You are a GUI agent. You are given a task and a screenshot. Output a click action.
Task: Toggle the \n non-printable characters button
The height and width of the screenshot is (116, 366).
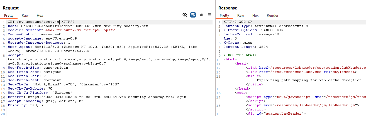click(x=201, y=15)
